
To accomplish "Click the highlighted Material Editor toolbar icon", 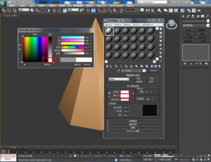I will (x=182, y=11).
